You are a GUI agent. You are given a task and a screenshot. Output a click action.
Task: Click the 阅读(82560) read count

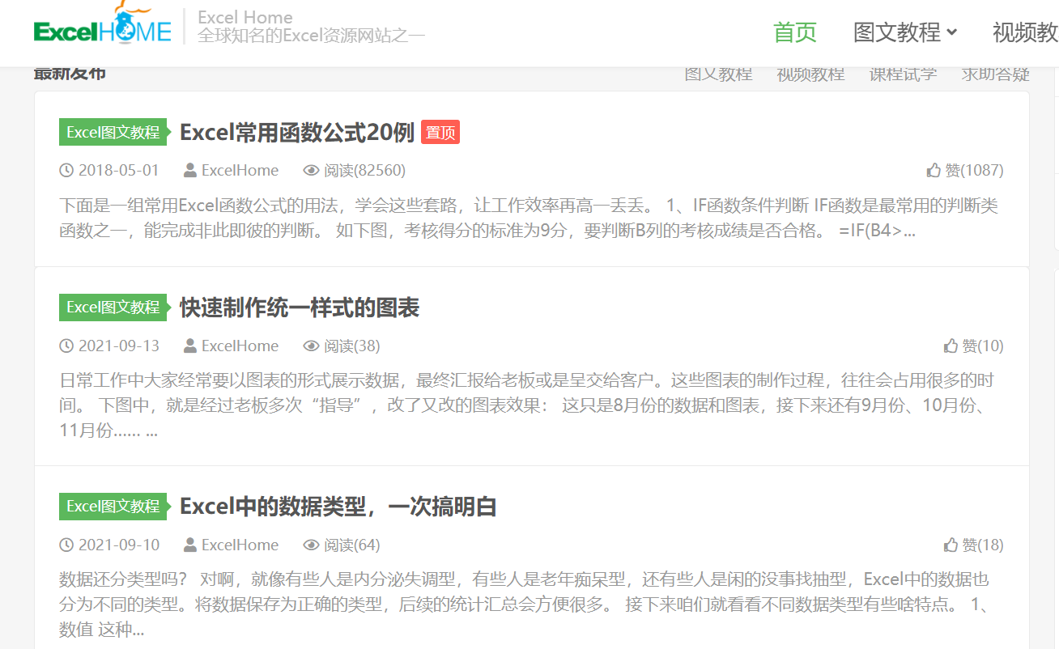point(365,171)
